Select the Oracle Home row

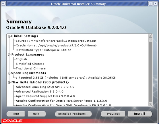point(56,45)
